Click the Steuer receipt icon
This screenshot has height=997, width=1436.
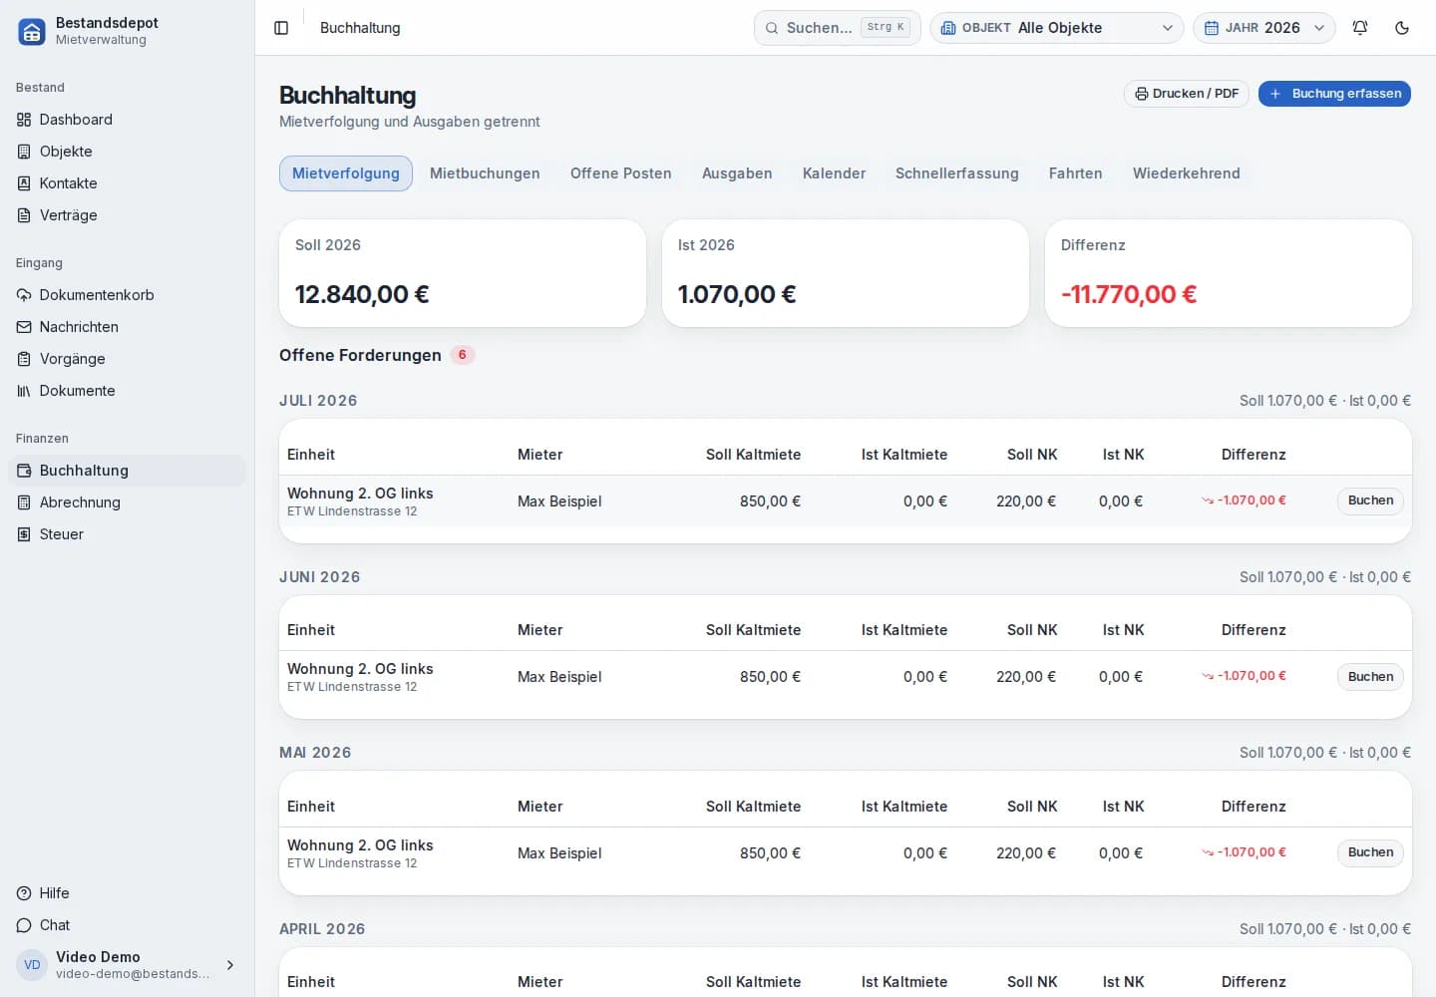click(24, 534)
